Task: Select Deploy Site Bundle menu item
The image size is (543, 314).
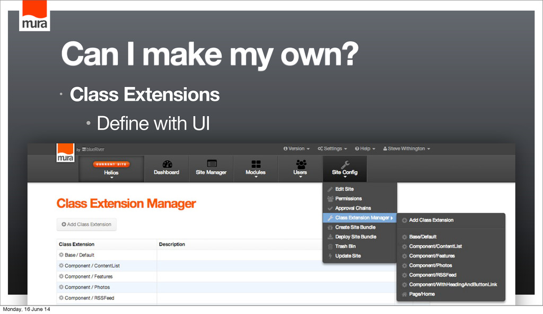Action: pyautogui.click(x=360, y=237)
